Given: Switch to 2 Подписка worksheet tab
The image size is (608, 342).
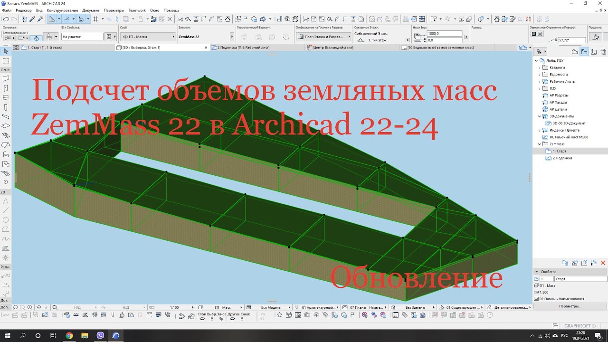Looking at the screenshot, I should (x=256, y=47).
